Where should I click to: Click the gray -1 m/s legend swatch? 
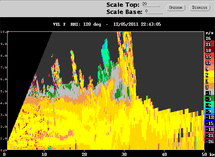(208, 93)
